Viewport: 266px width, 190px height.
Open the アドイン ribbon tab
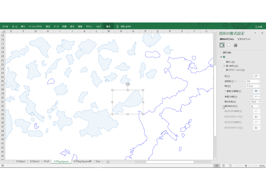89,27
